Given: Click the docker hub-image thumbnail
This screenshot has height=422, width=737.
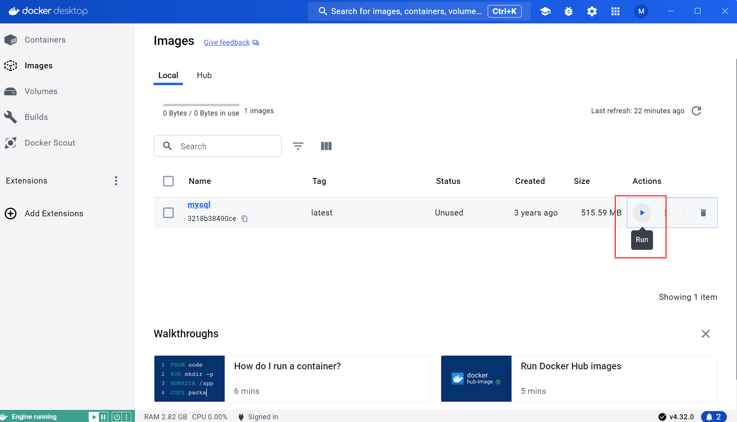Looking at the screenshot, I should (x=476, y=379).
